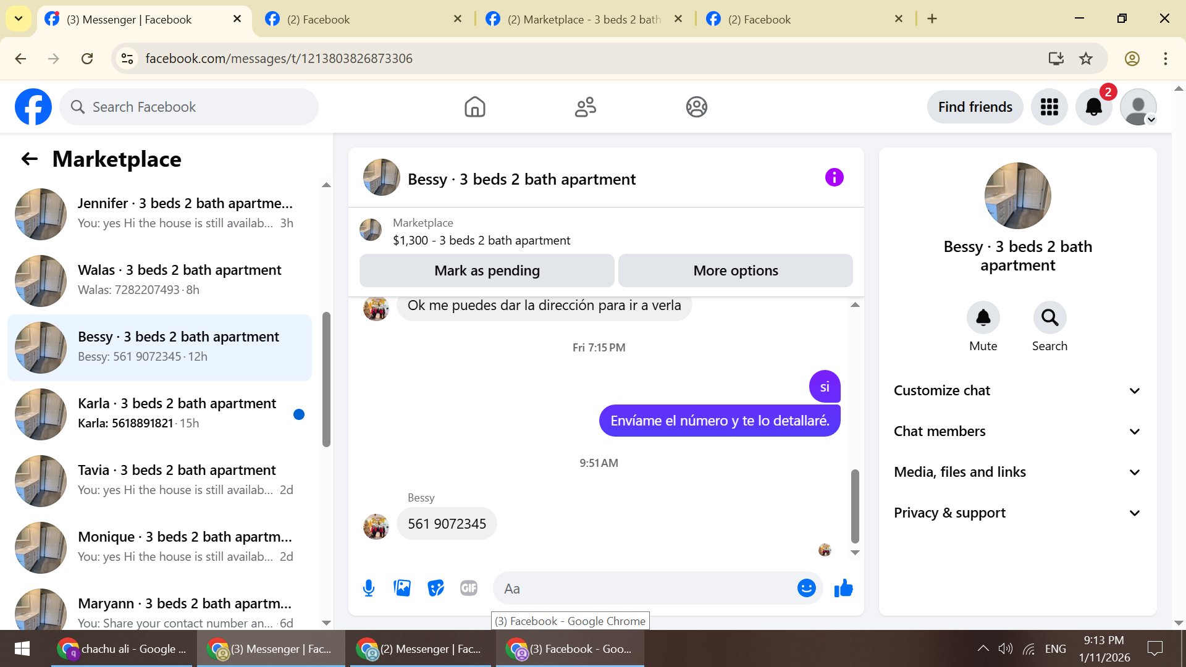Bookmark this page with the star icon
Screen dimensions: 1186x667
(1085, 59)
